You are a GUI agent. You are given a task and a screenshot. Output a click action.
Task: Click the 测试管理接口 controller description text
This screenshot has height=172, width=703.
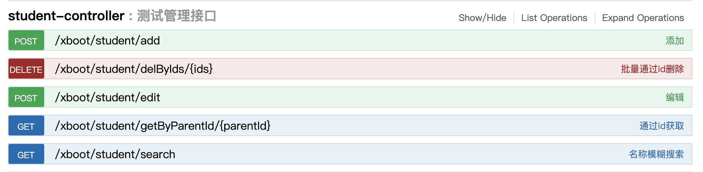[x=176, y=16]
